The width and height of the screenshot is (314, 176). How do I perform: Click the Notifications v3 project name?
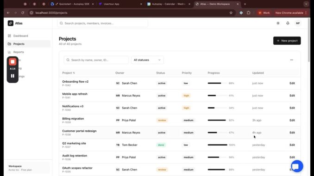73,106
